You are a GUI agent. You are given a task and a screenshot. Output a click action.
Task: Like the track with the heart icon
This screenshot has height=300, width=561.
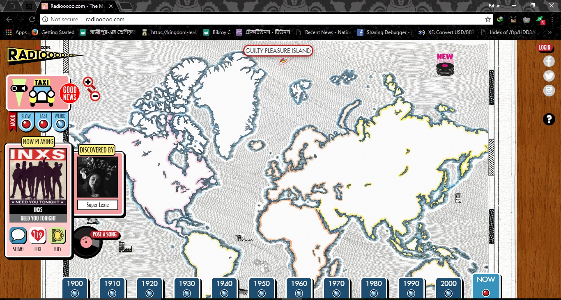(38, 236)
